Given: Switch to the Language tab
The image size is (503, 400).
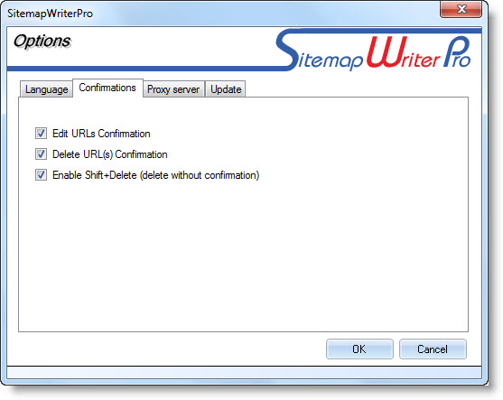Looking at the screenshot, I should tap(47, 89).
